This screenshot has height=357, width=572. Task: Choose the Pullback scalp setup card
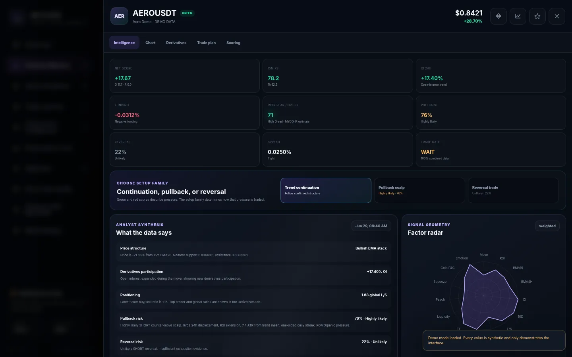[419, 190]
